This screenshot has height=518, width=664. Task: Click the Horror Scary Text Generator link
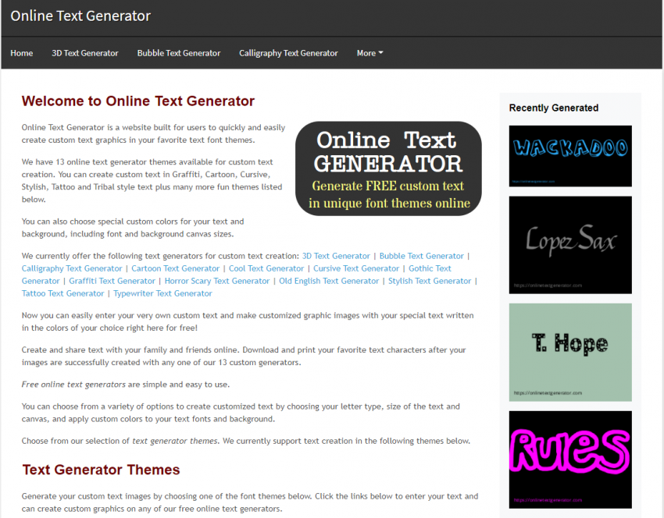click(217, 280)
